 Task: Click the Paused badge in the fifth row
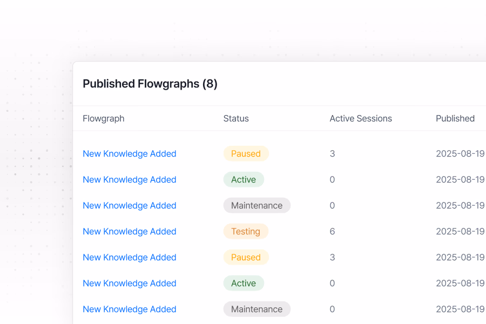click(x=246, y=258)
